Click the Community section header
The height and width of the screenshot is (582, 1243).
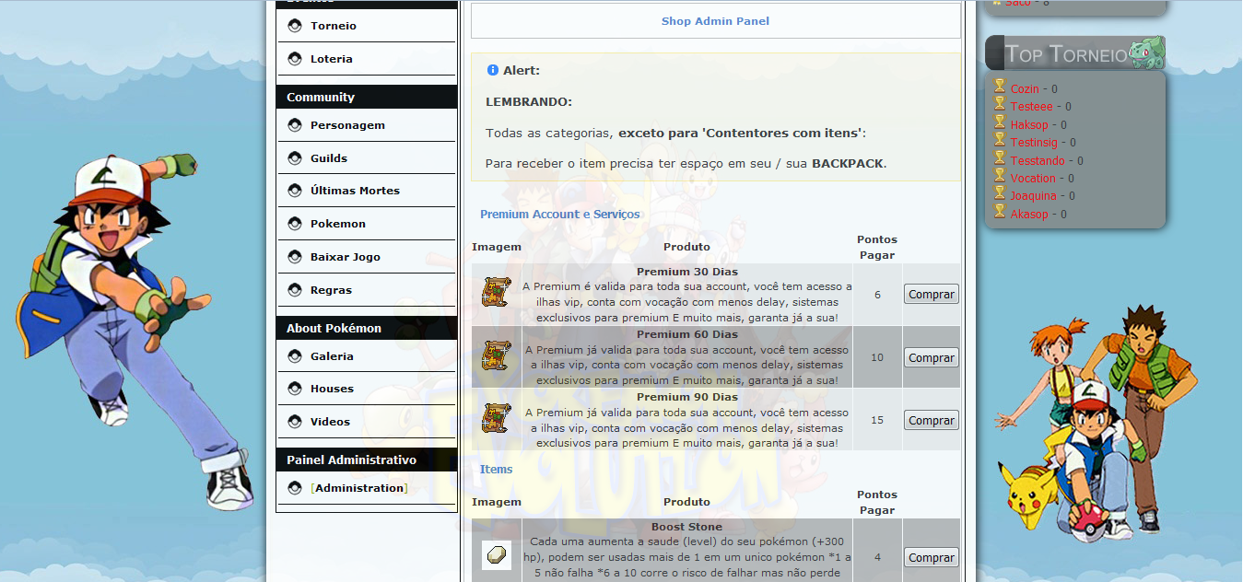pyautogui.click(x=366, y=97)
